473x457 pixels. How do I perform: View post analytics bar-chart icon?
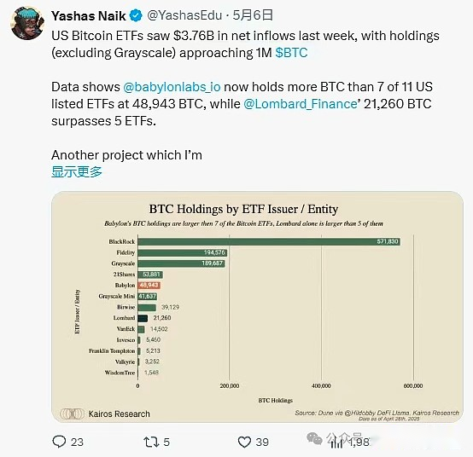coord(336,442)
